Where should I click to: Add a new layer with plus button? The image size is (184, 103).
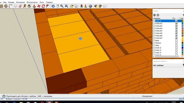pos(154,15)
